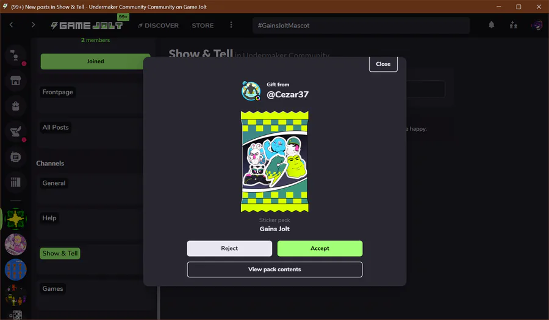Image resolution: width=549 pixels, height=320 pixels.
Task: Open the Store page
Action: (x=203, y=26)
